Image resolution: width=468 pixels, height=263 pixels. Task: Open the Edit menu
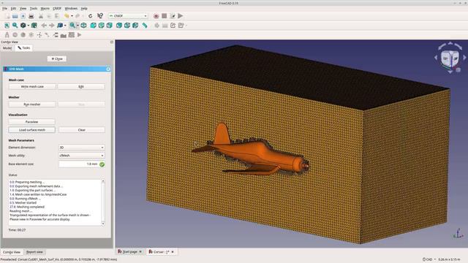13,8
